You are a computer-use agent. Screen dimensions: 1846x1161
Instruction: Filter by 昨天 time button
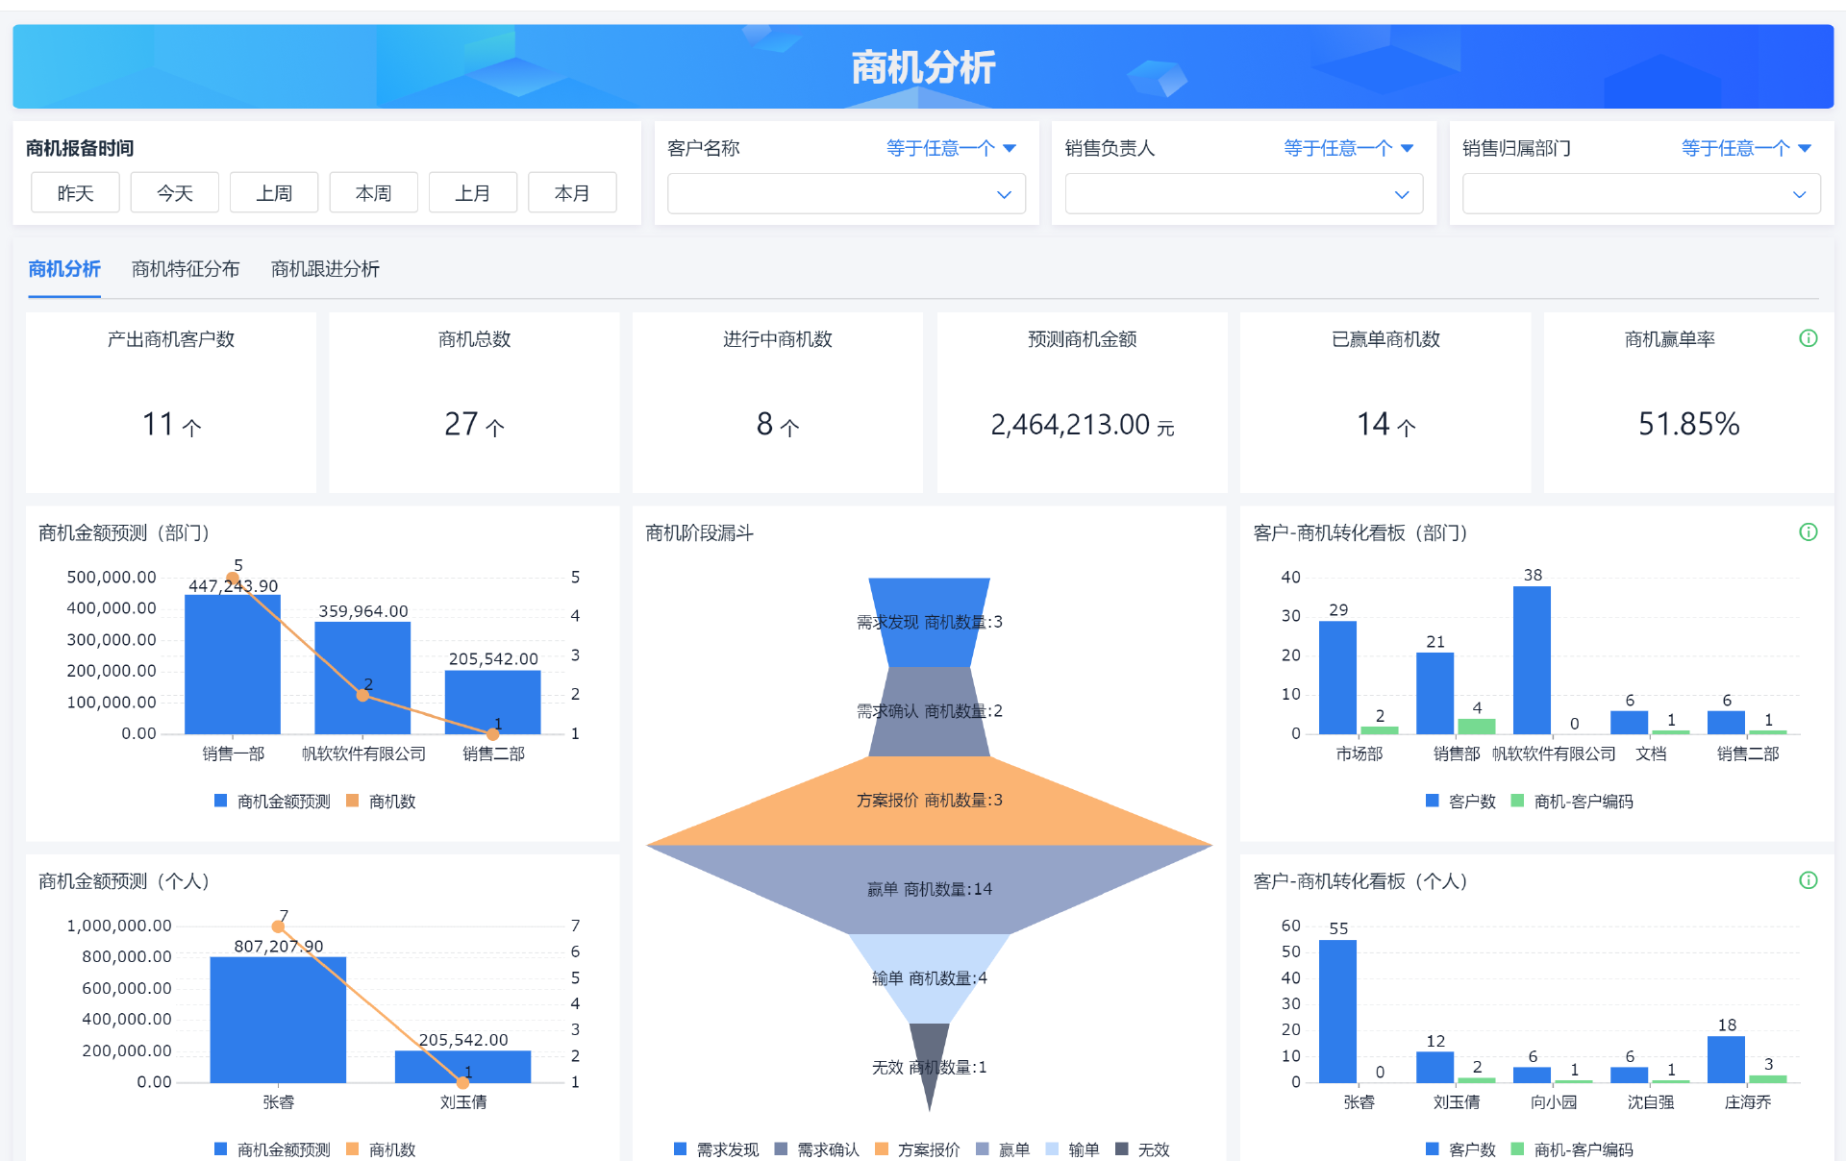coord(75,193)
